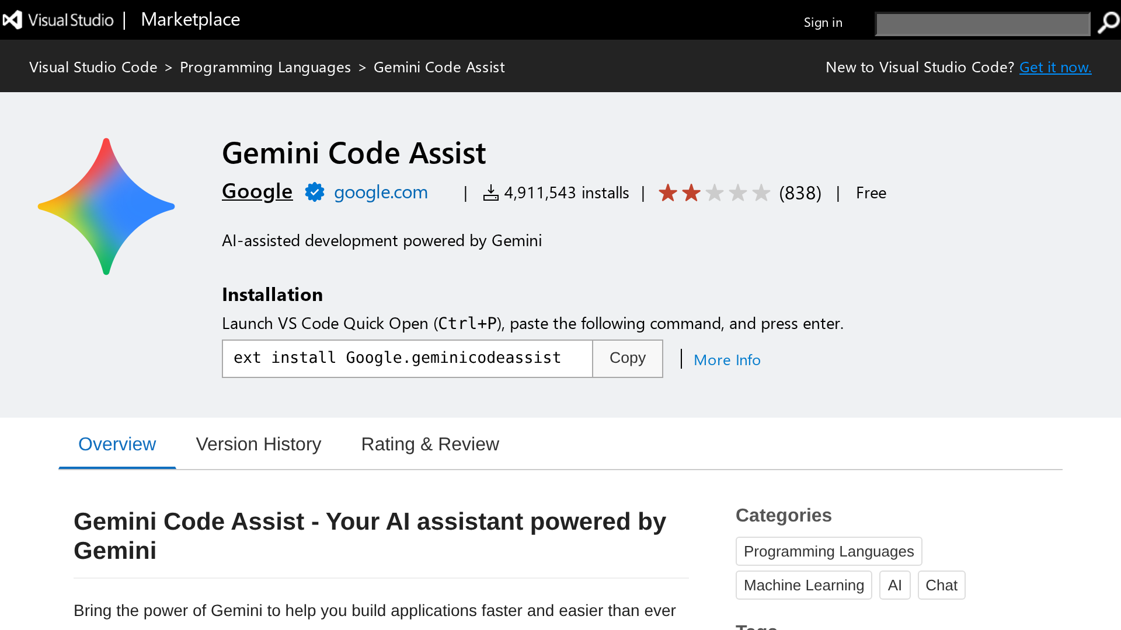The height and width of the screenshot is (630, 1121).
Task: Open the (838) reviews count
Action: coord(800,192)
